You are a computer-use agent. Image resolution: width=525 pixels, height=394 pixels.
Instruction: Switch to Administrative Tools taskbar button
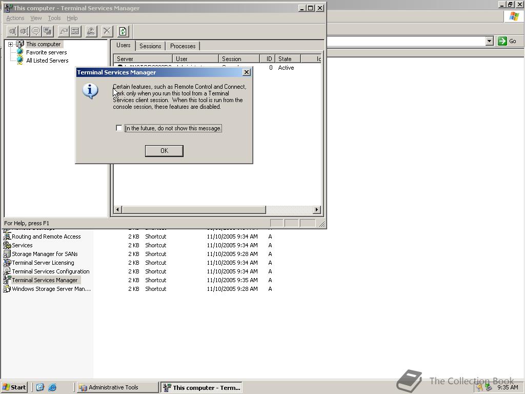117,387
